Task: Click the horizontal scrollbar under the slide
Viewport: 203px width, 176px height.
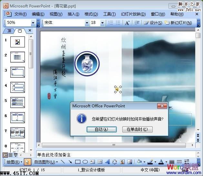Action: click(x=114, y=145)
